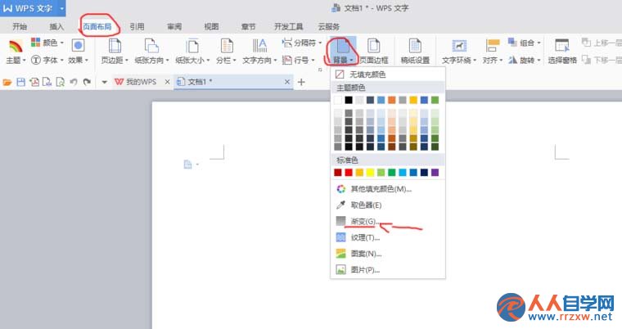Image resolution: width=622 pixels, height=329 pixels.
Task: Pick the red standard color swatch
Action: click(349, 172)
